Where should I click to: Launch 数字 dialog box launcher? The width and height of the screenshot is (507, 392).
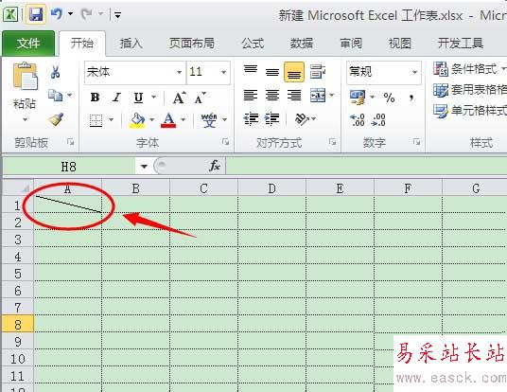click(417, 142)
